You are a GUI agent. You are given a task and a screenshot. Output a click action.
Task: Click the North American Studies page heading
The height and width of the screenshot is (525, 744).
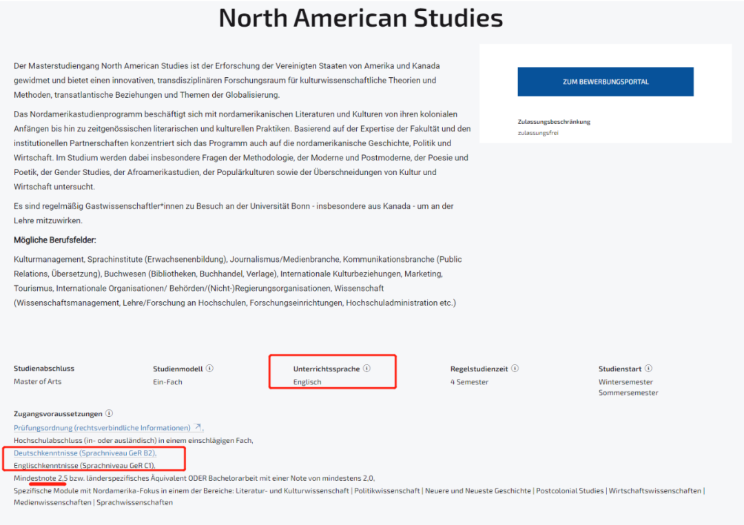[360, 18]
